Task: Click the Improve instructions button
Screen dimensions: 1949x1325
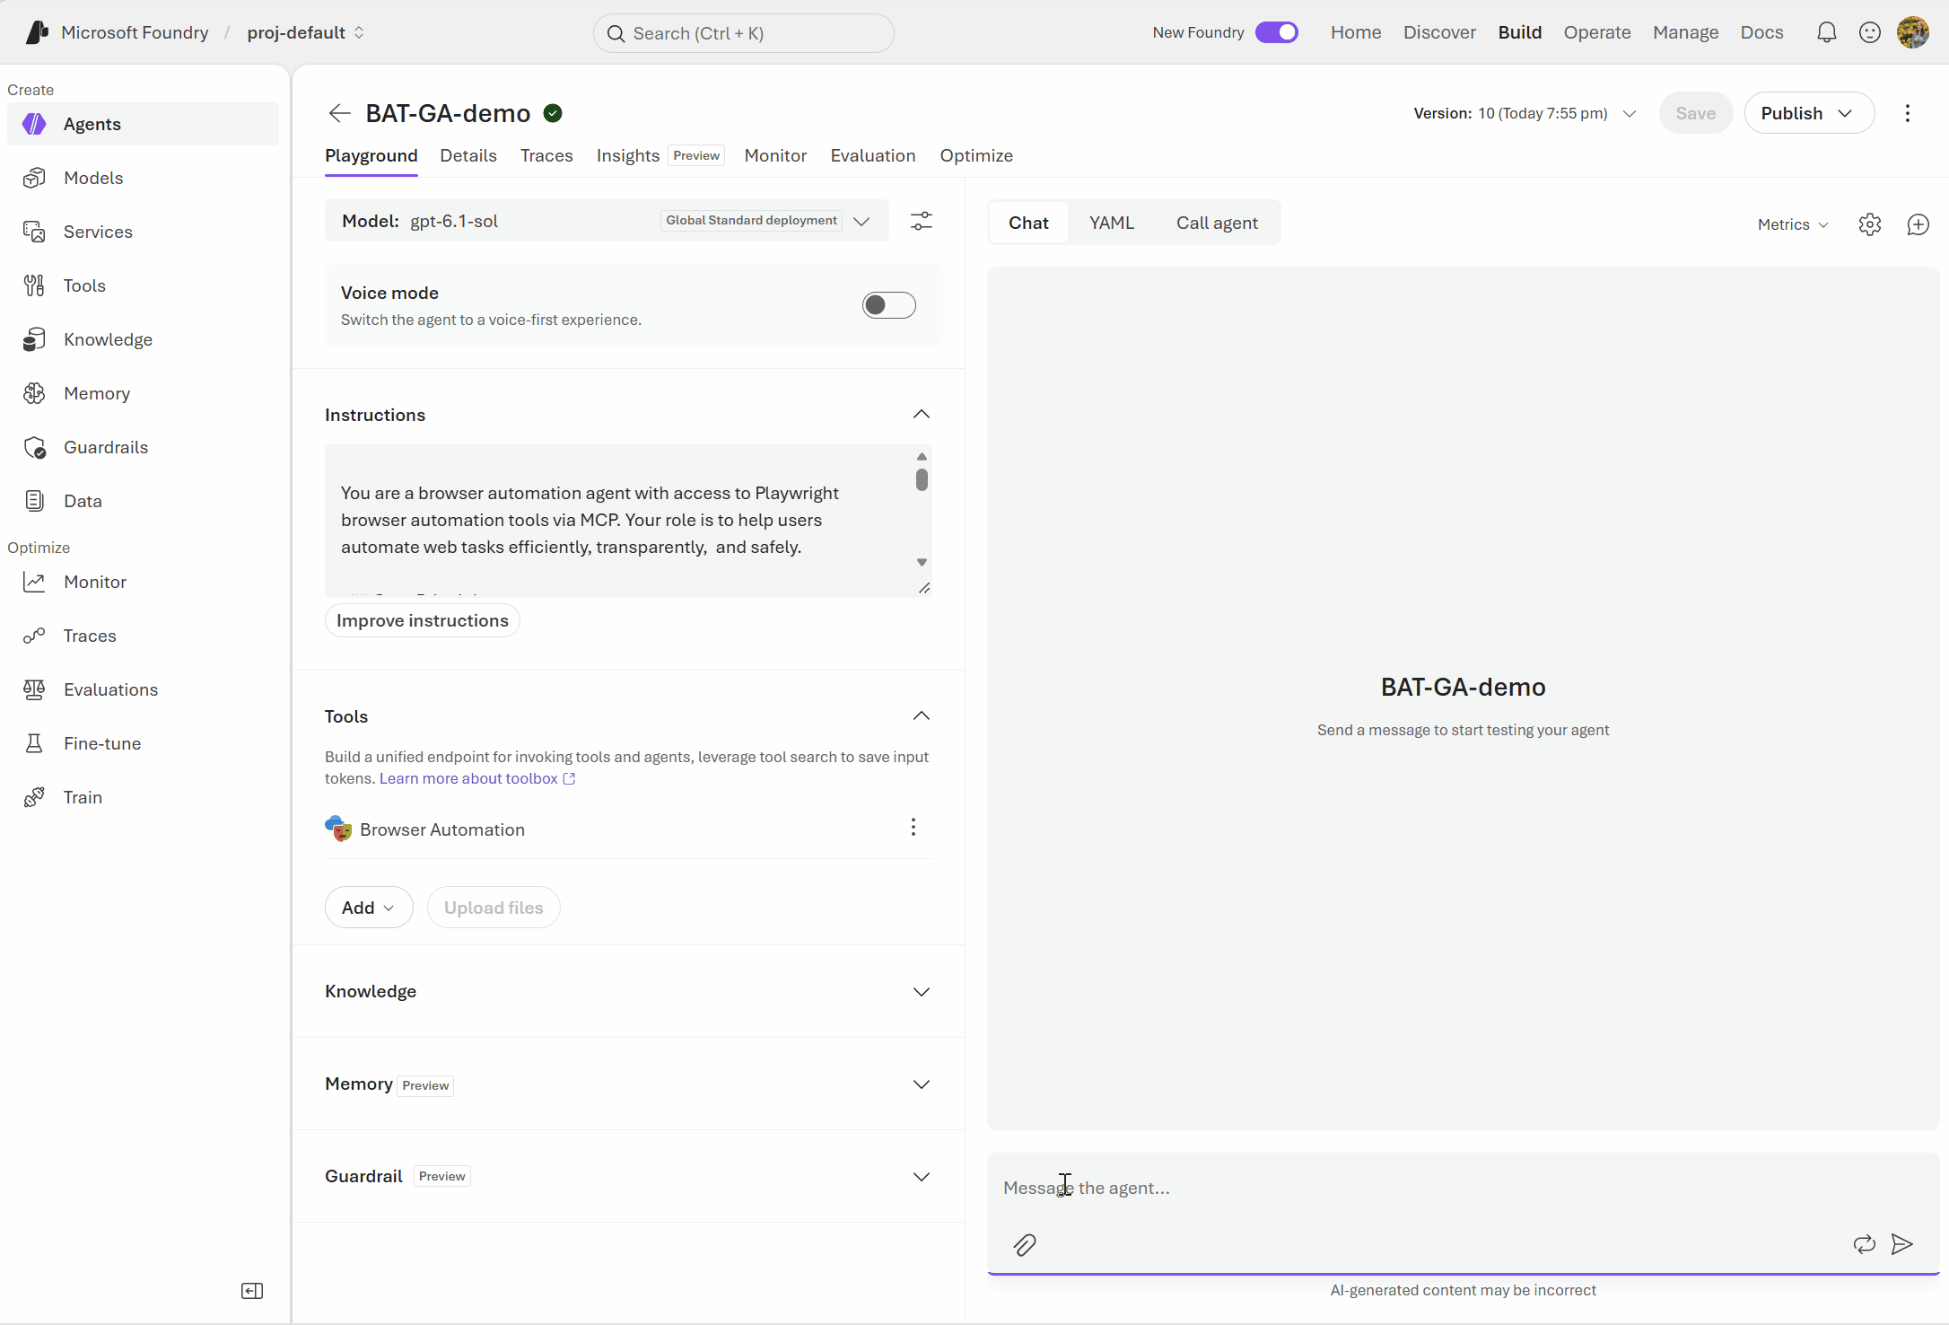Action: [422, 620]
